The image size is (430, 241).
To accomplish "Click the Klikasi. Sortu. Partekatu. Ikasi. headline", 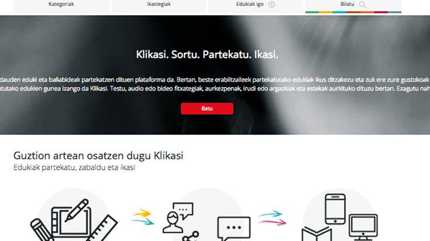I will pyautogui.click(x=207, y=55).
